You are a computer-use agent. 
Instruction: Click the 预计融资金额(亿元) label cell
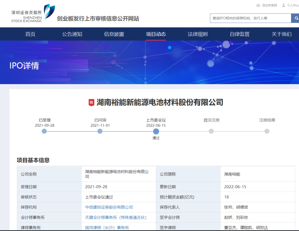pyautogui.click(x=188, y=197)
